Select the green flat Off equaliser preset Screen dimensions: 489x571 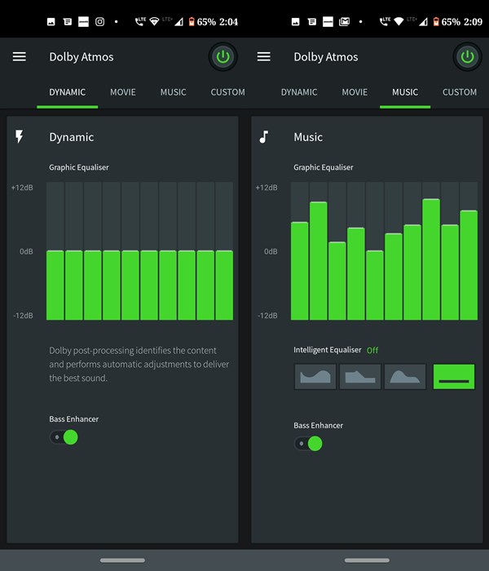tap(454, 377)
